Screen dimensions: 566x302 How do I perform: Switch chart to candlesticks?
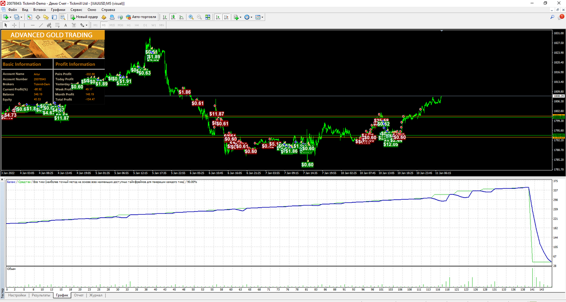click(173, 17)
